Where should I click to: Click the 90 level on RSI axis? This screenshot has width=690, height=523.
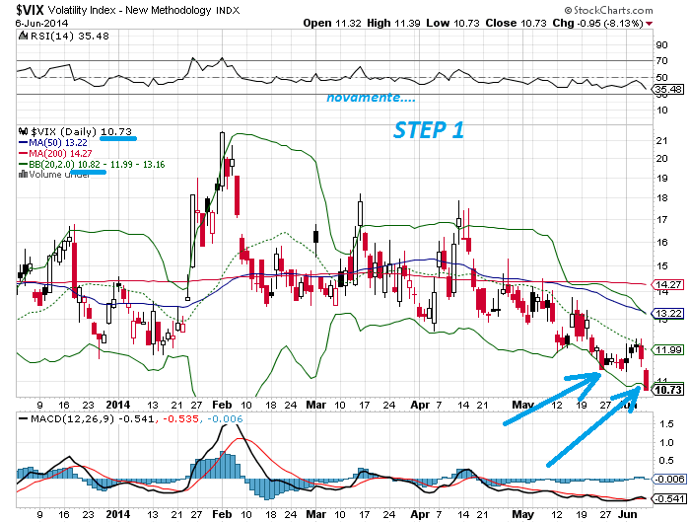pos(661,45)
